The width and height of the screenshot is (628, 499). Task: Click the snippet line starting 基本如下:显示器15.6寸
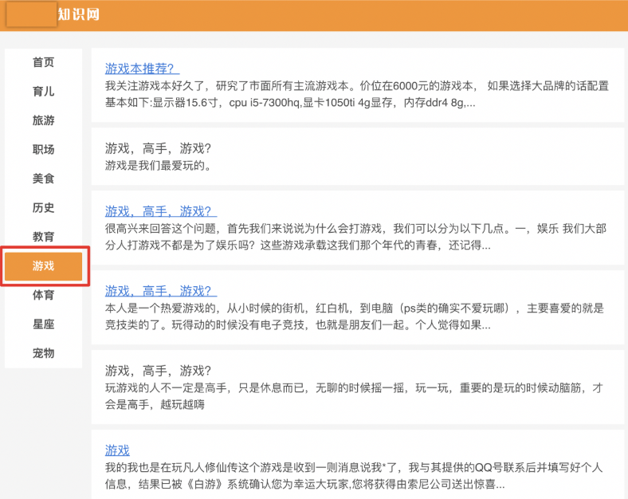coord(290,103)
